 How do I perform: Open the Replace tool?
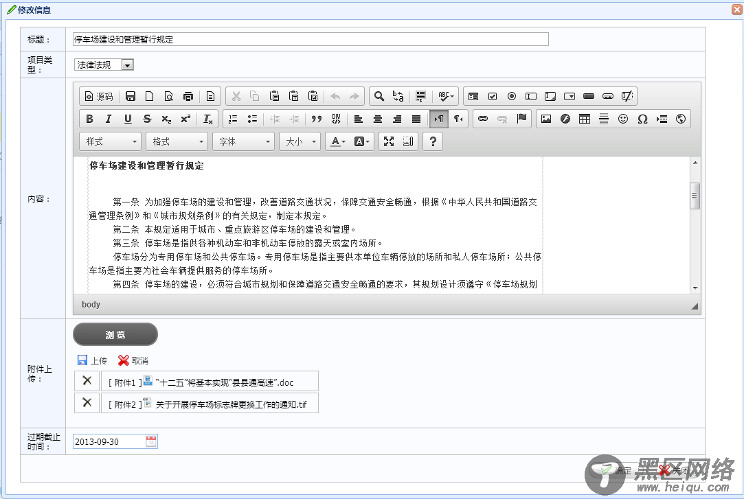pyautogui.click(x=398, y=96)
